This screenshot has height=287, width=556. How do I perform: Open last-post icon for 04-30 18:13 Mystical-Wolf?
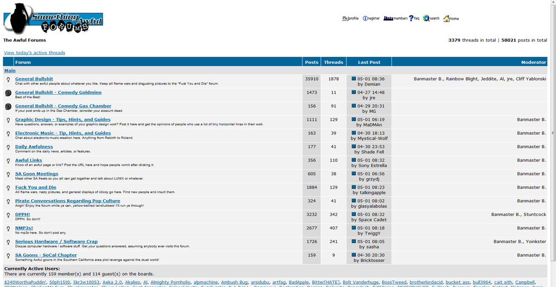point(354,133)
